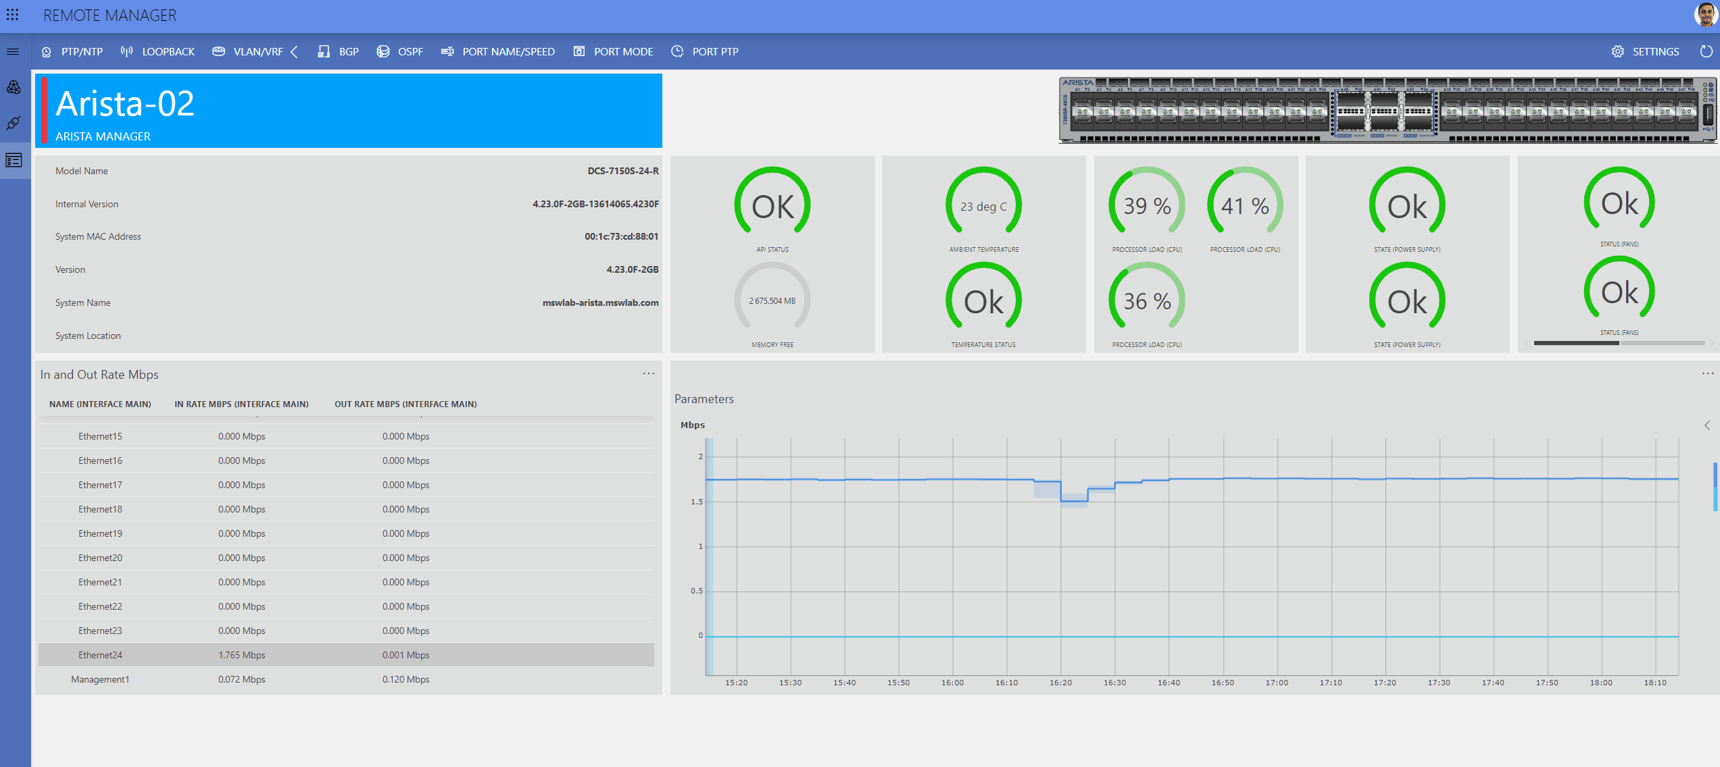Open the OSPF menu
The image size is (1720, 767).
[400, 51]
